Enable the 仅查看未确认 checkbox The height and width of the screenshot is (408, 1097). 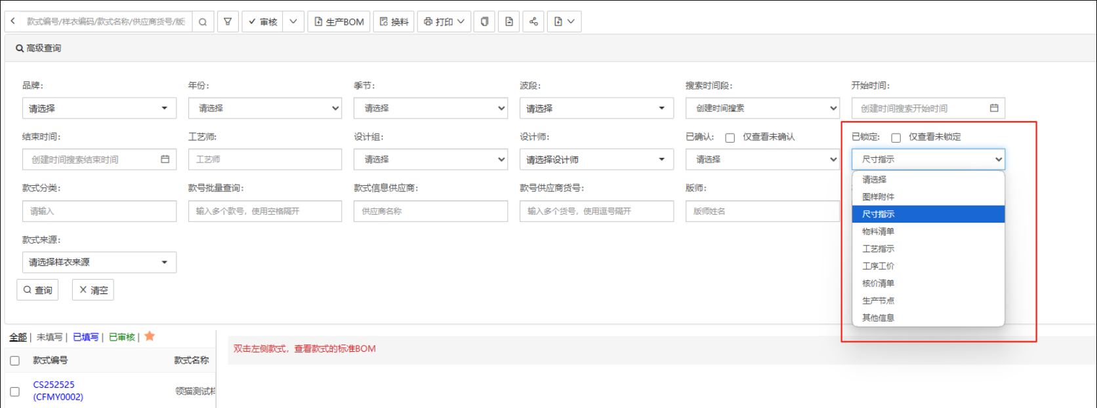[730, 138]
